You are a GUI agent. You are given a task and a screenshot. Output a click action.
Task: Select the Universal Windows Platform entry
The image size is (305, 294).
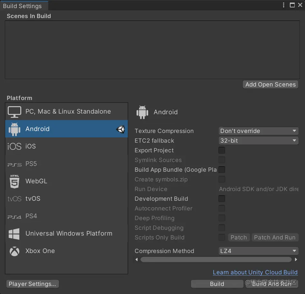(67, 234)
